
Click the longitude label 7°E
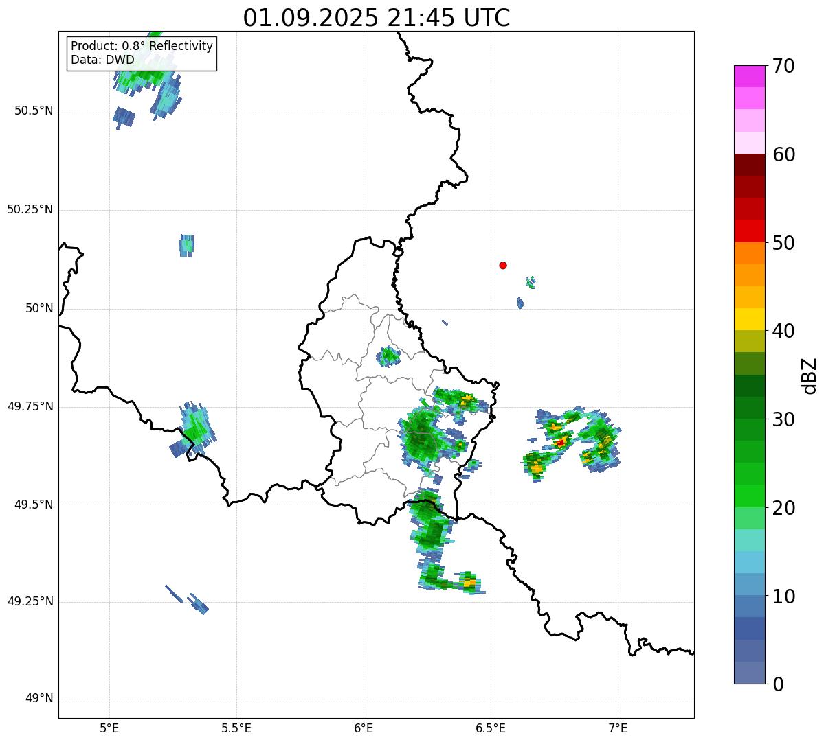pos(618,729)
